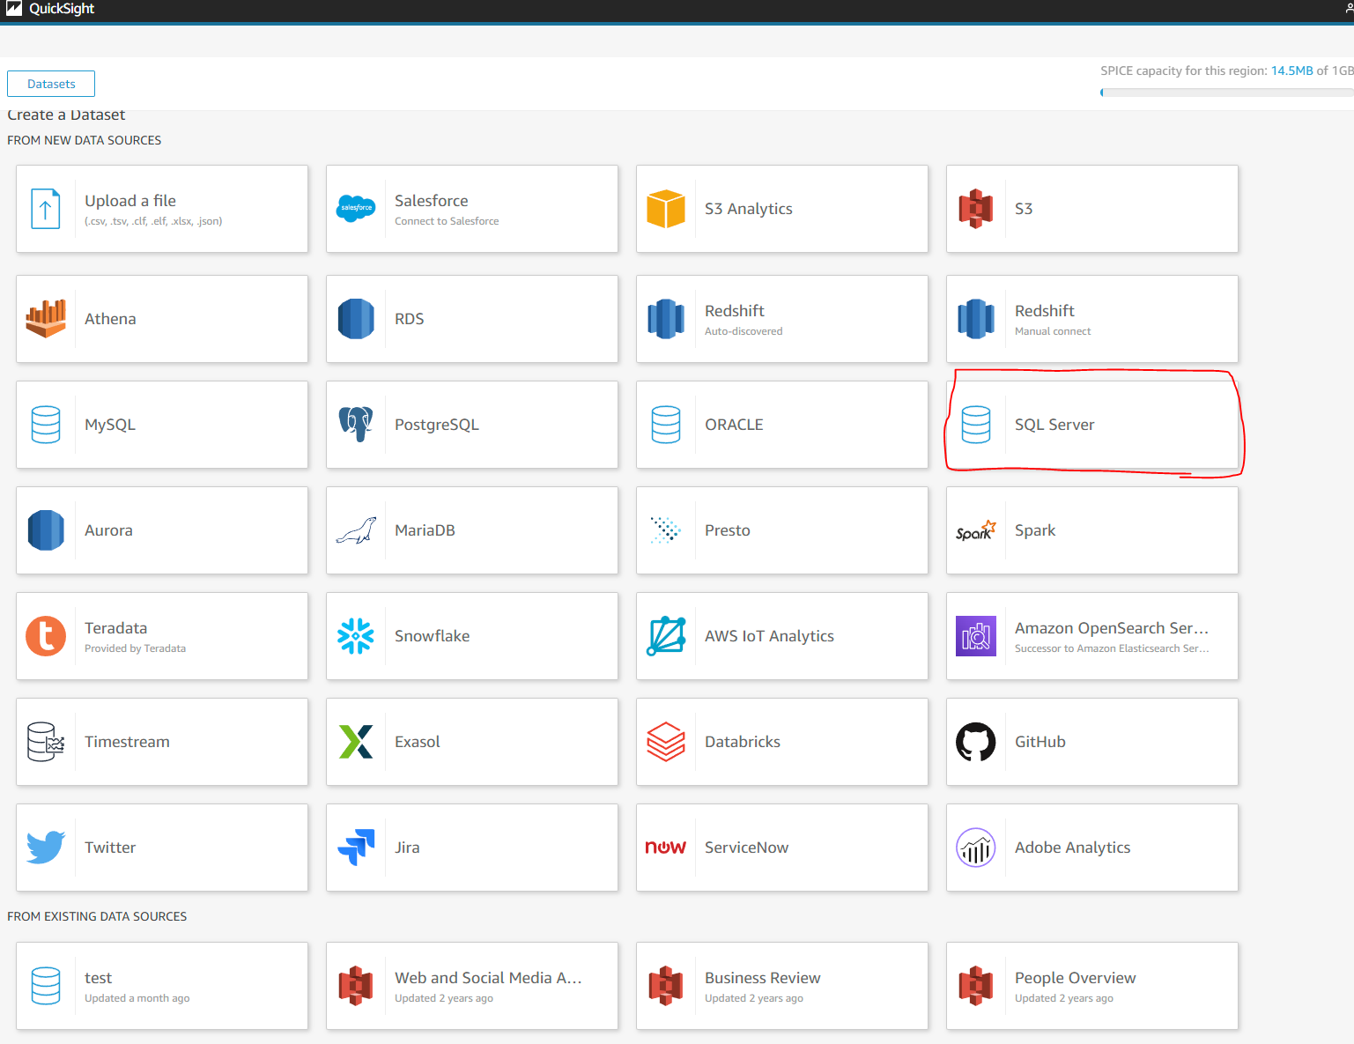The width and height of the screenshot is (1354, 1044).
Task: Open the SPICE capacity 14.5MB link
Action: pos(1291,70)
